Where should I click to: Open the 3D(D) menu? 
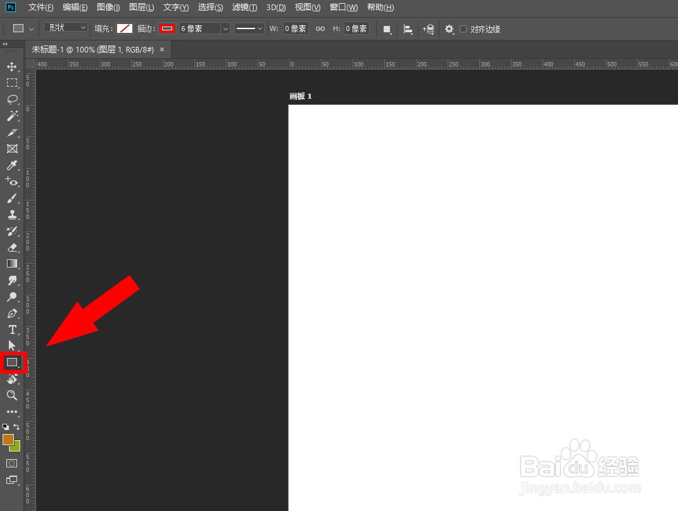point(276,8)
